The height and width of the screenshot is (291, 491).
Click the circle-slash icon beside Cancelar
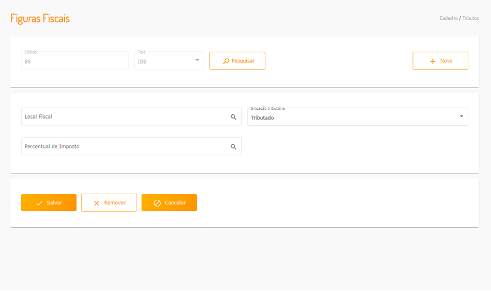coord(157,203)
